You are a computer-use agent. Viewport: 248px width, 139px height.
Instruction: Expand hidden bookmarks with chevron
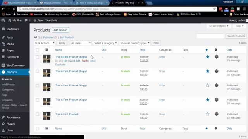225,14
